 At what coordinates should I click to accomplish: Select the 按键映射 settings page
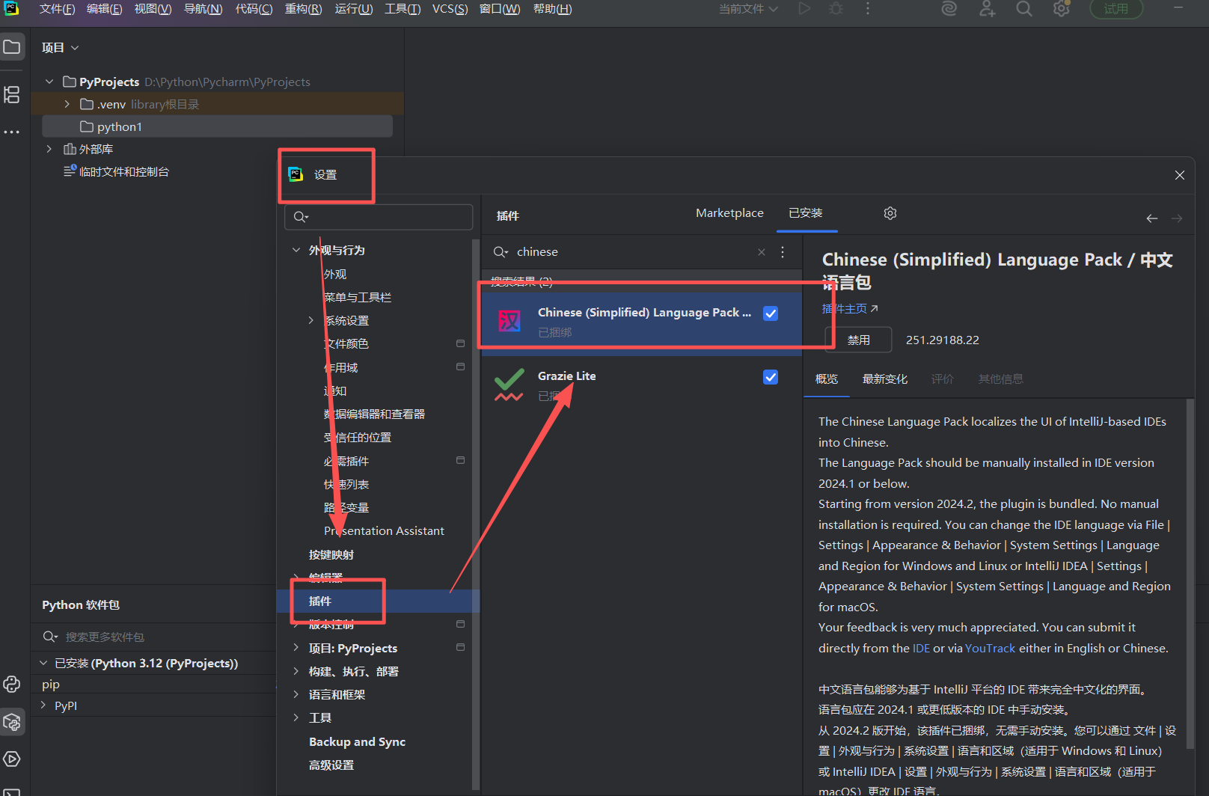click(331, 554)
